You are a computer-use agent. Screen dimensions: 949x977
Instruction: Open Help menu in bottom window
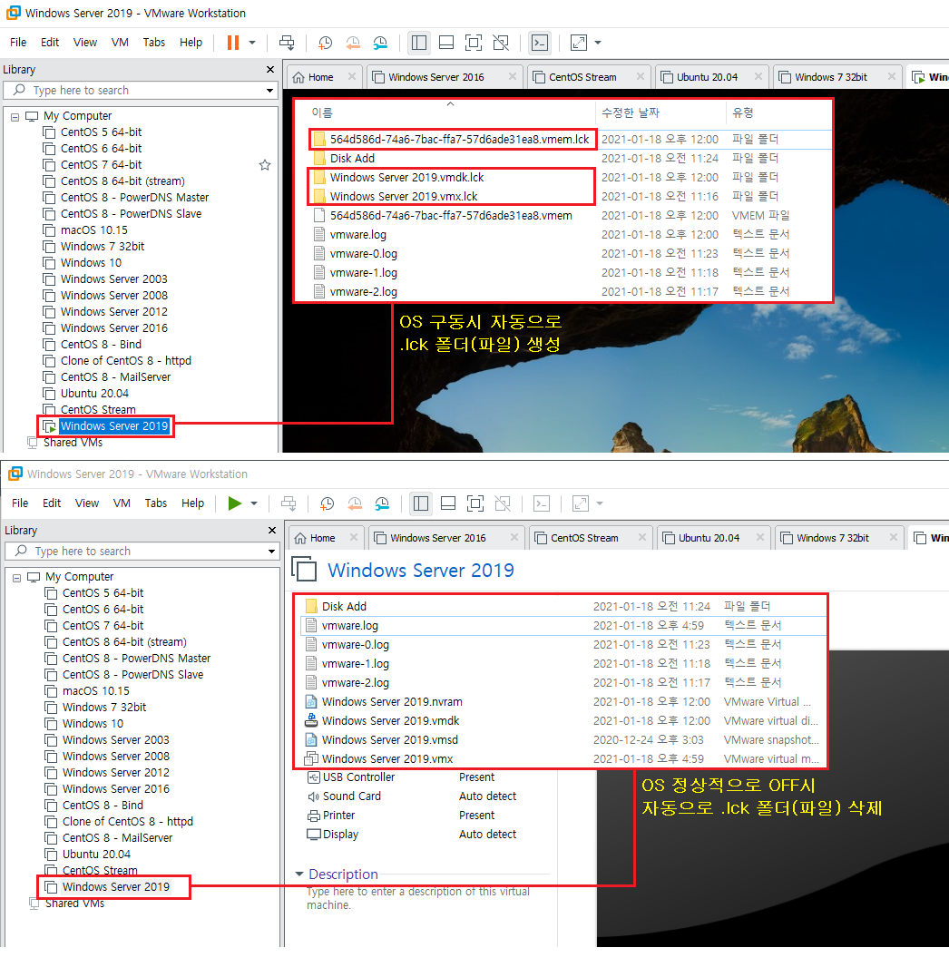pyautogui.click(x=192, y=503)
